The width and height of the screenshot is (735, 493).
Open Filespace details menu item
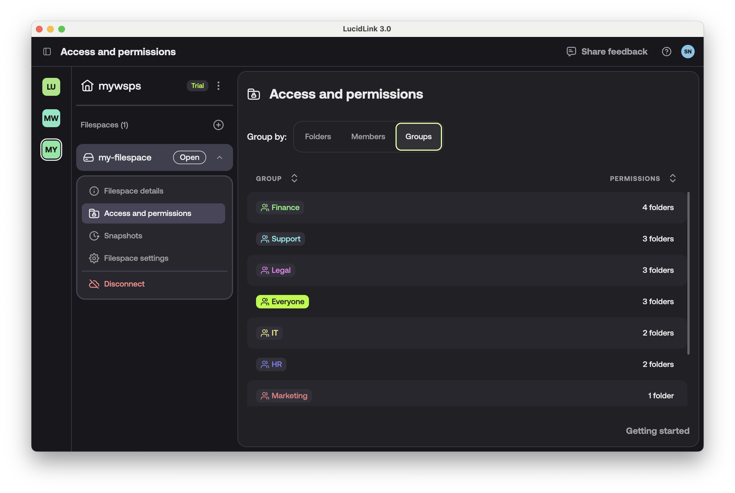(x=153, y=191)
